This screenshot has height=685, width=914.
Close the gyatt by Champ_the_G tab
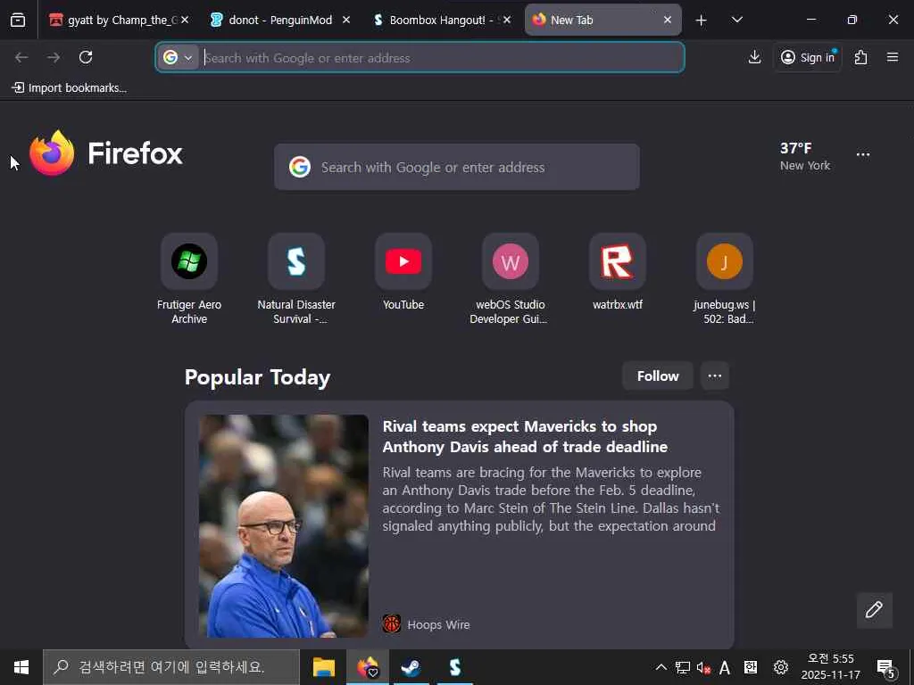pyautogui.click(x=185, y=20)
